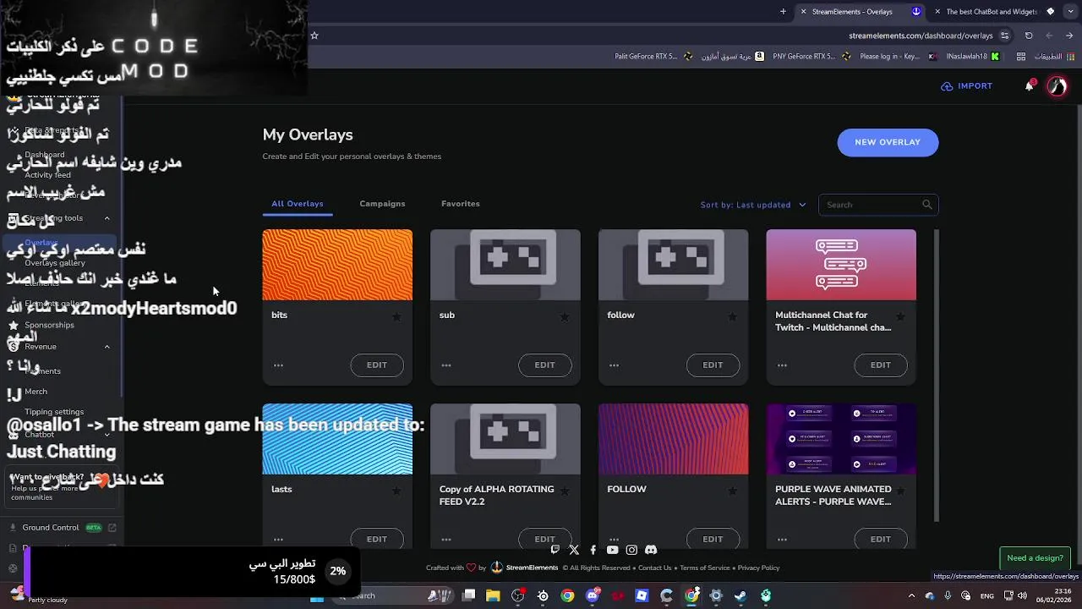Click the NEW OVERLAY button

click(x=888, y=142)
